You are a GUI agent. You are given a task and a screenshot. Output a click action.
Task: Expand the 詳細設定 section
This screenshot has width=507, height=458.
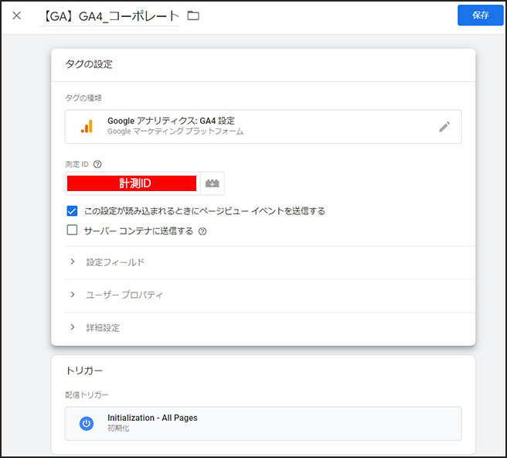270,327
